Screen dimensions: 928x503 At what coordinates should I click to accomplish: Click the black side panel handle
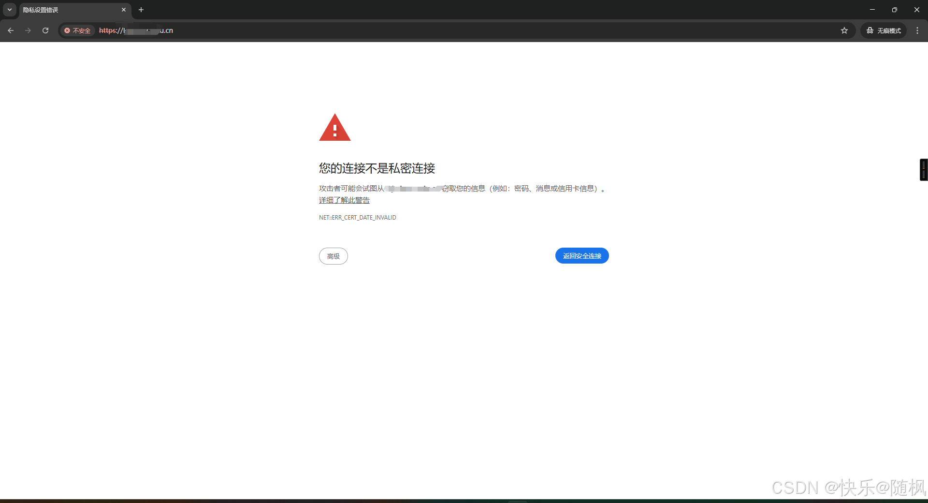point(924,170)
